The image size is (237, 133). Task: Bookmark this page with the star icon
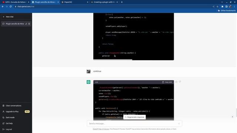tap(217, 7)
